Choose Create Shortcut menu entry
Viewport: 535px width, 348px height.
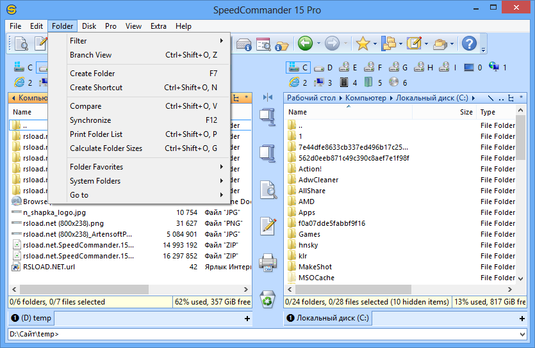click(x=140, y=88)
